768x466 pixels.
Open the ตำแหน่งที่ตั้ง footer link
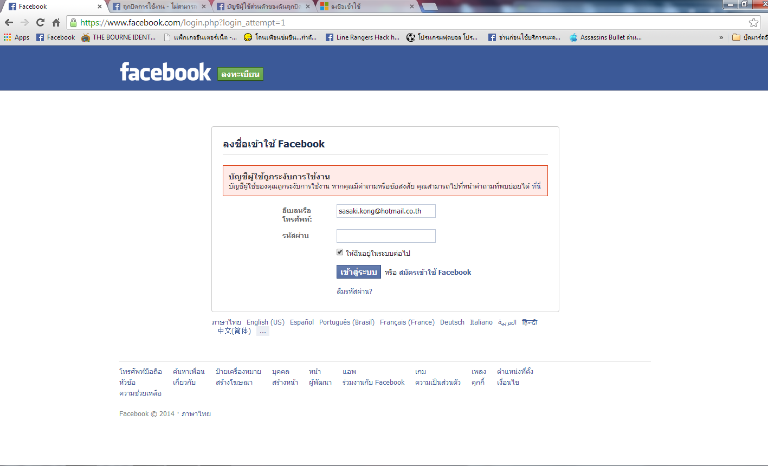coord(515,372)
